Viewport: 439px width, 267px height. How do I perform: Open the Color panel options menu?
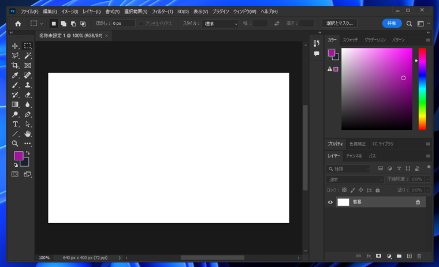click(x=428, y=40)
